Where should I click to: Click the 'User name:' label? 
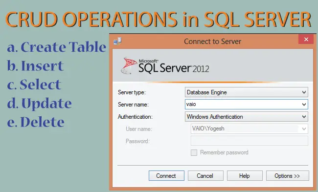tap(139, 129)
